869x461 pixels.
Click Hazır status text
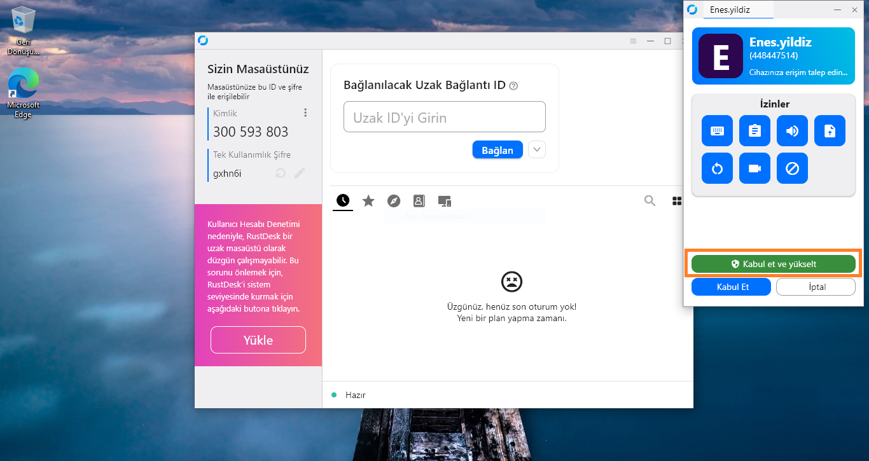point(356,395)
